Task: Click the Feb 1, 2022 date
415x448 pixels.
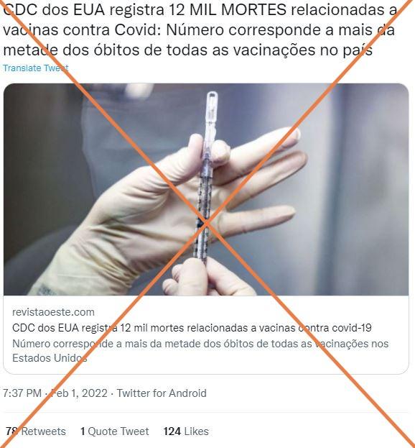Action: click(79, 393)
